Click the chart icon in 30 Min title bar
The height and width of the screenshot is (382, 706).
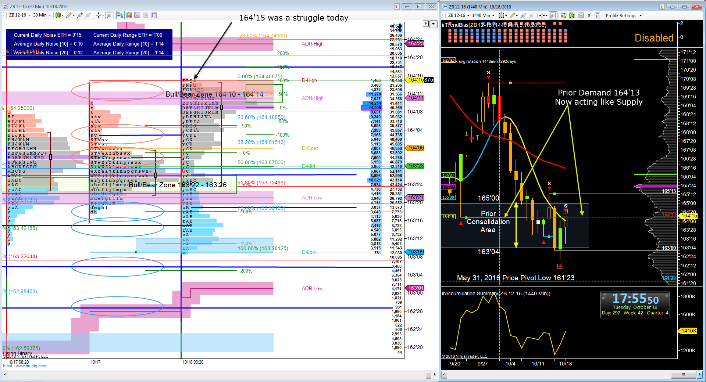[6, 7]
